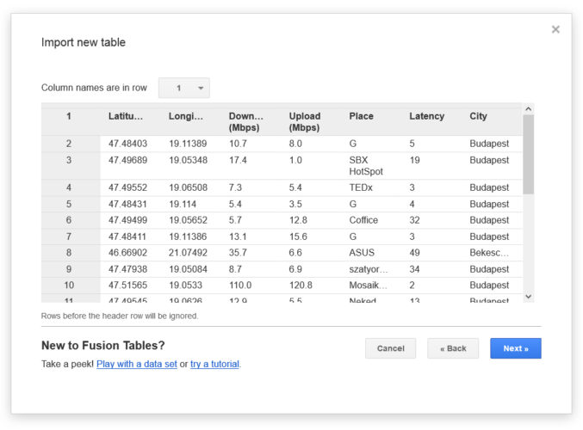
Task: Click longitude value 19.06508
Action: 188,187
